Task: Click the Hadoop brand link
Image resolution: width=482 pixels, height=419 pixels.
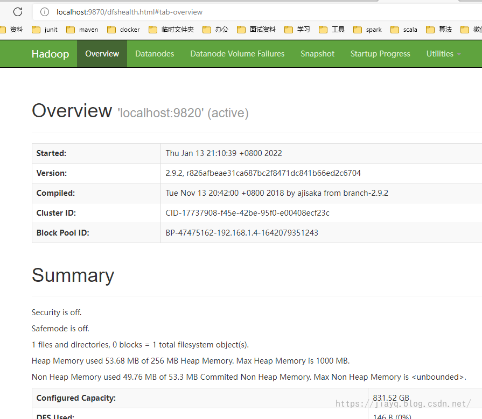Action: [x=51, y=54]
